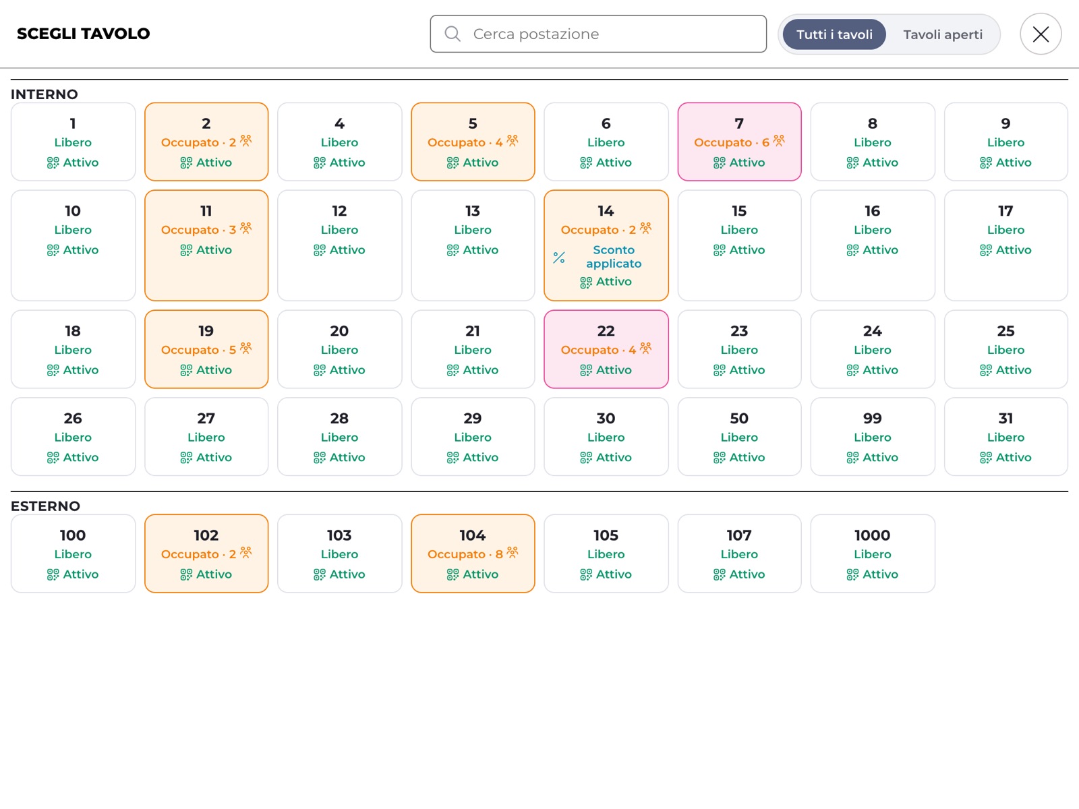Click the 'Sconto applicato' label on table 14

pyautogui.click(x=614, y=257)
